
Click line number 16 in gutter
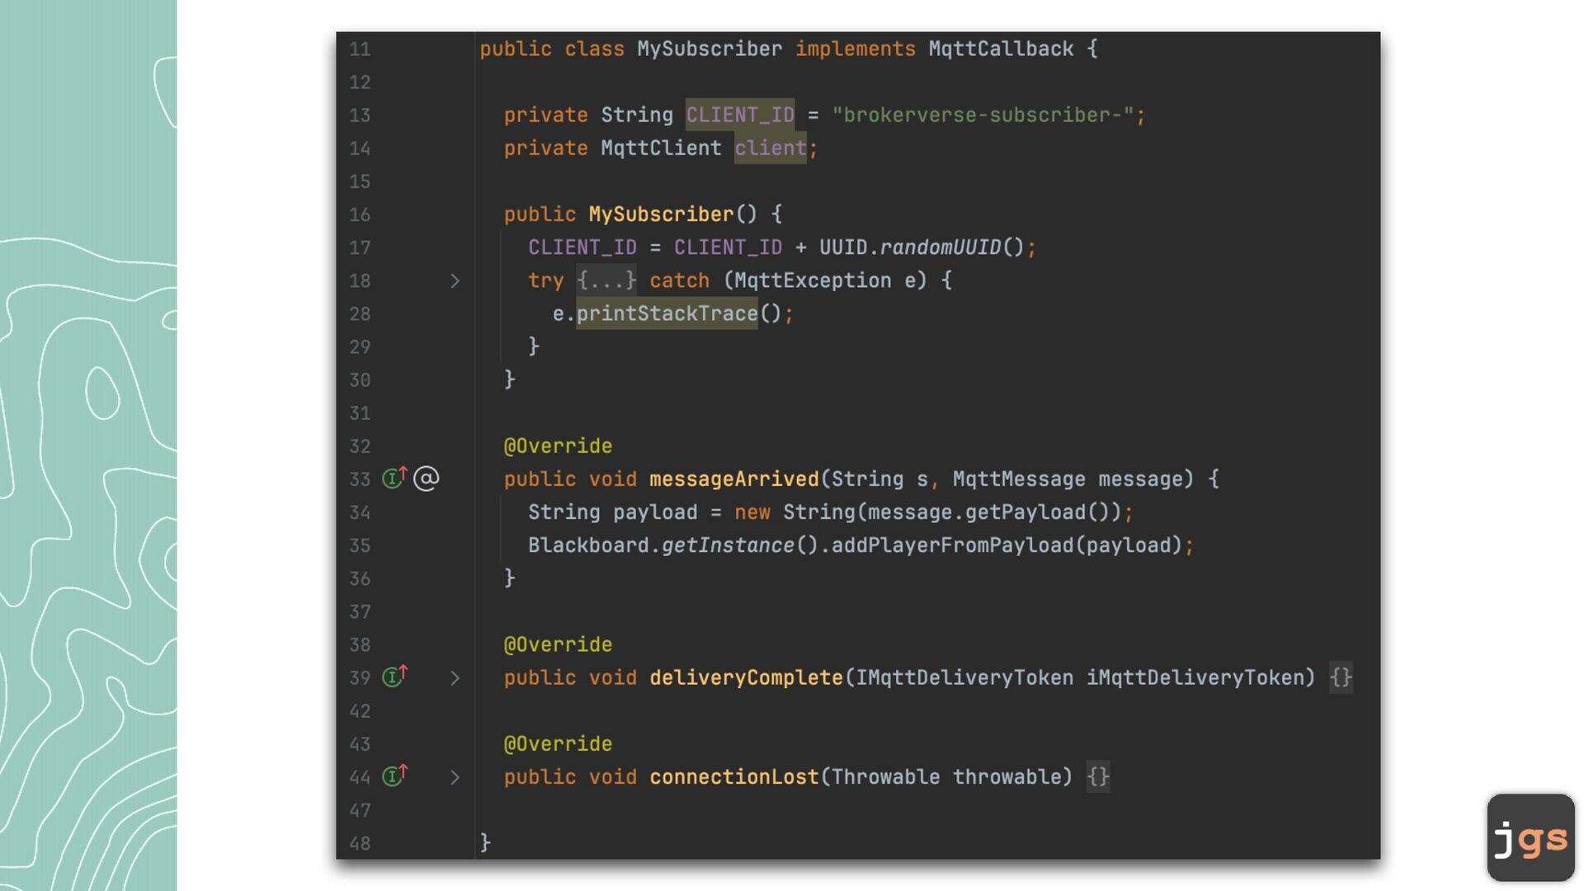click(x=360, y=214)
